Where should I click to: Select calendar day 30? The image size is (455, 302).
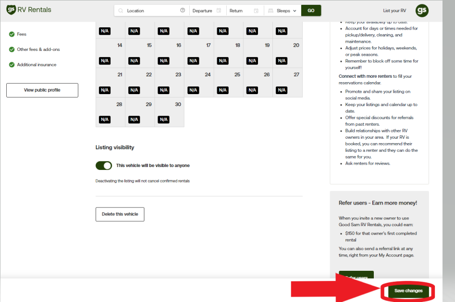coord(169,112)
